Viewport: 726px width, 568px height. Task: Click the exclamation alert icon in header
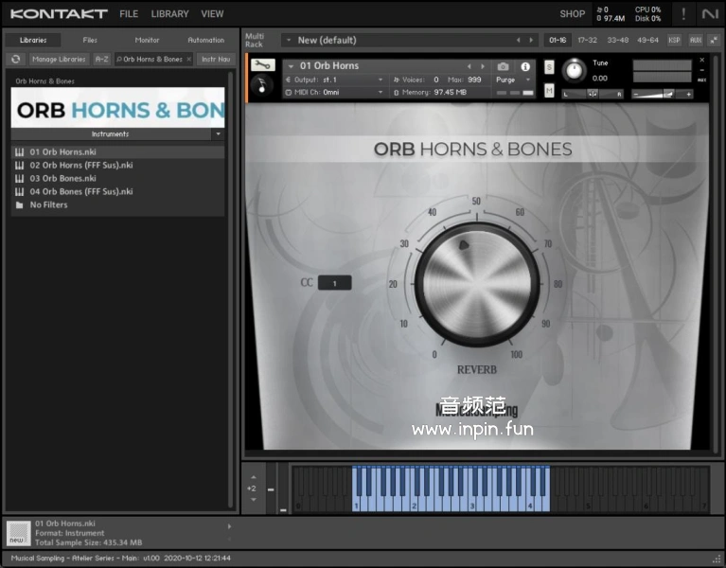pos(683,13)
